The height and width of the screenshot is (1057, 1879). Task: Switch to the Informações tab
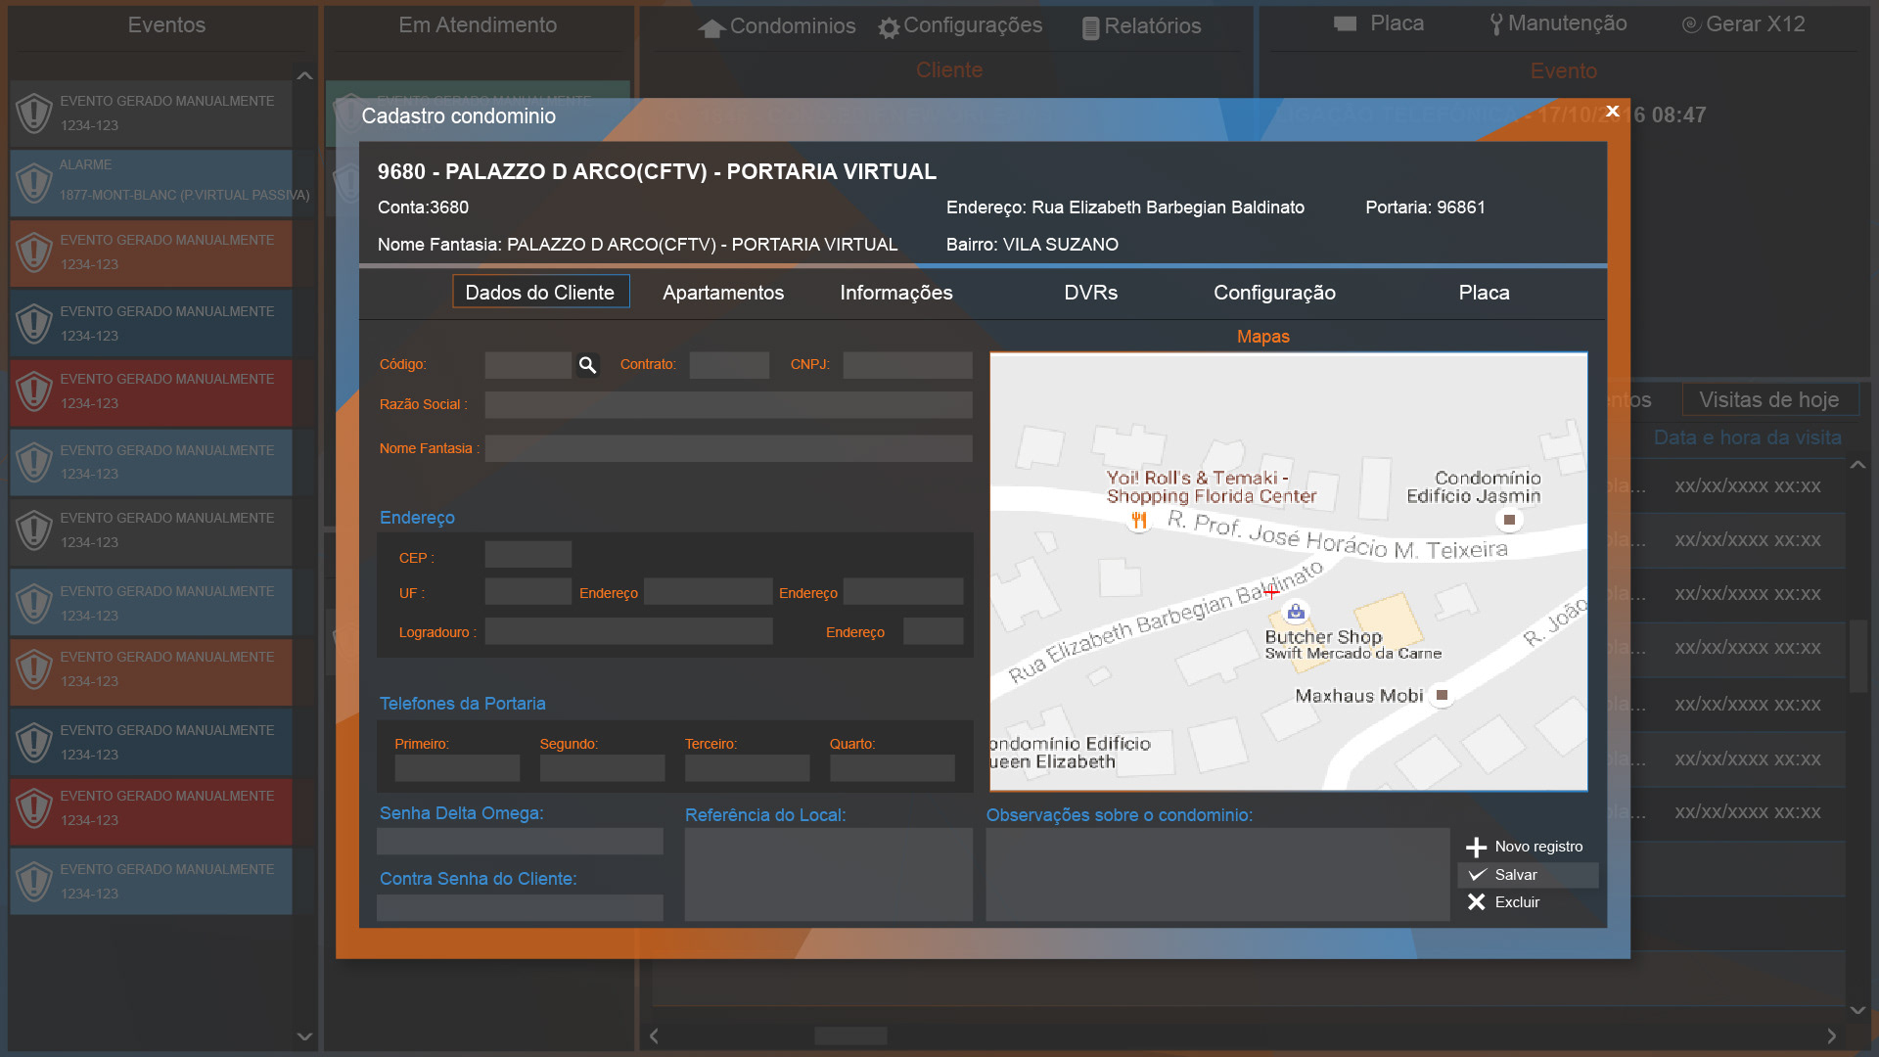tap(896, 293)
